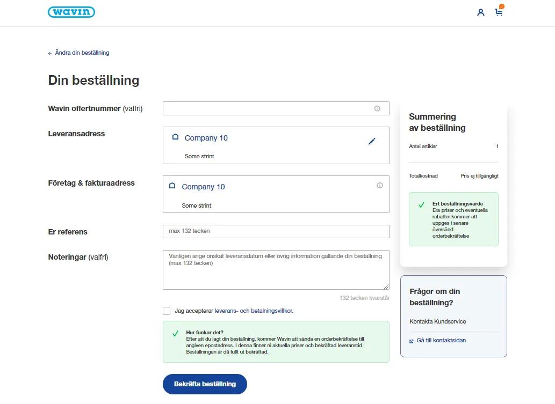The width and height of the screenshot is (555, 404).
Task: Accept leverans- och betalningsvillkor checkbox
Action: 167,311
